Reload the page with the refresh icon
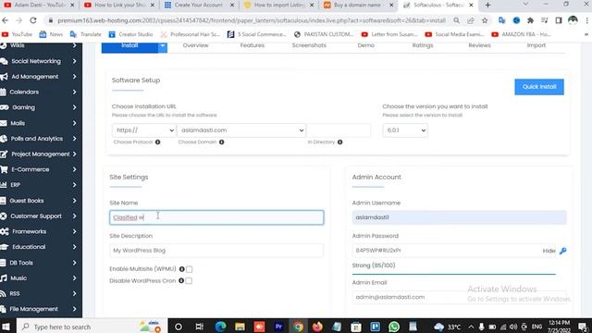The width and height of the screenshot is (592, 333). pyautogui.click(x=33, y=20)
